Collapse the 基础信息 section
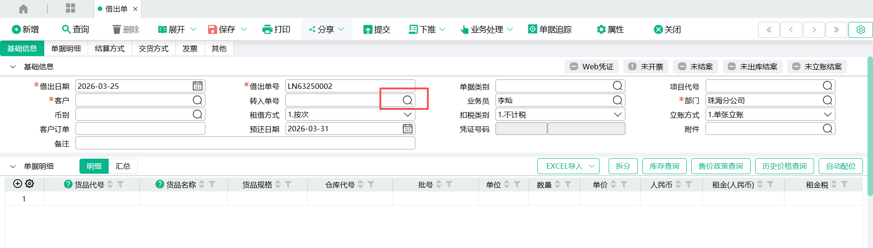 pyautogui.click(x=13, y=67)
